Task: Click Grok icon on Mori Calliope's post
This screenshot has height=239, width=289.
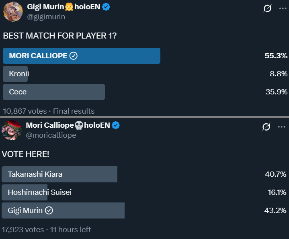Action: coord(266,127)
